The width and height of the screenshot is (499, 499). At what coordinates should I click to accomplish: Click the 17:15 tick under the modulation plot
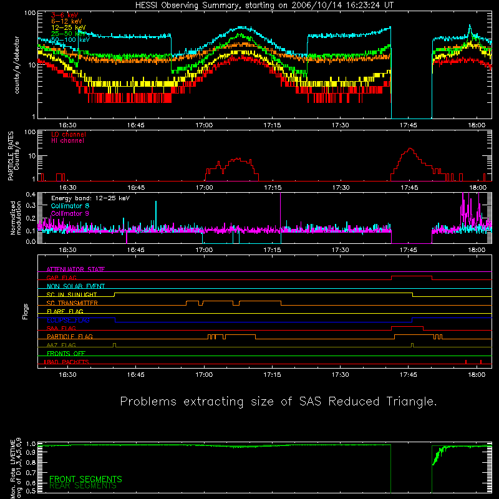coord(272,250)
